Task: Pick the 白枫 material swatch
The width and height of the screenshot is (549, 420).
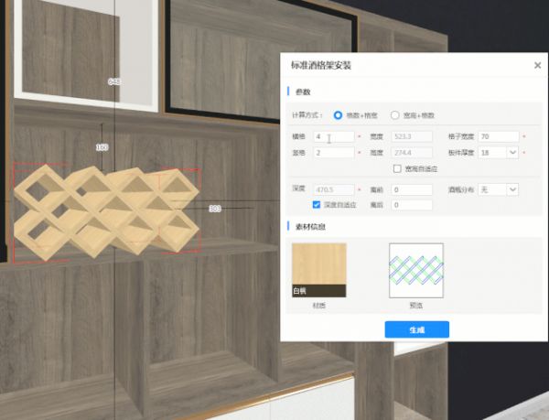Action: tap(318, 270)
